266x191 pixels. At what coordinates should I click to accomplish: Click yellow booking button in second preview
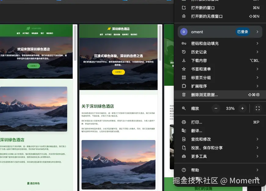pos(118,72)
